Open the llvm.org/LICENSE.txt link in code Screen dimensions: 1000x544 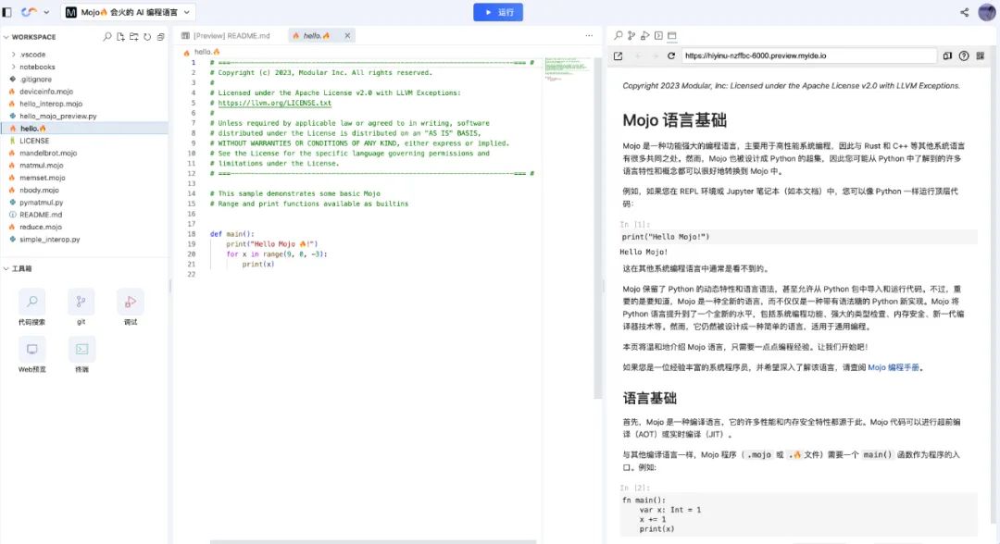point(275,103)
